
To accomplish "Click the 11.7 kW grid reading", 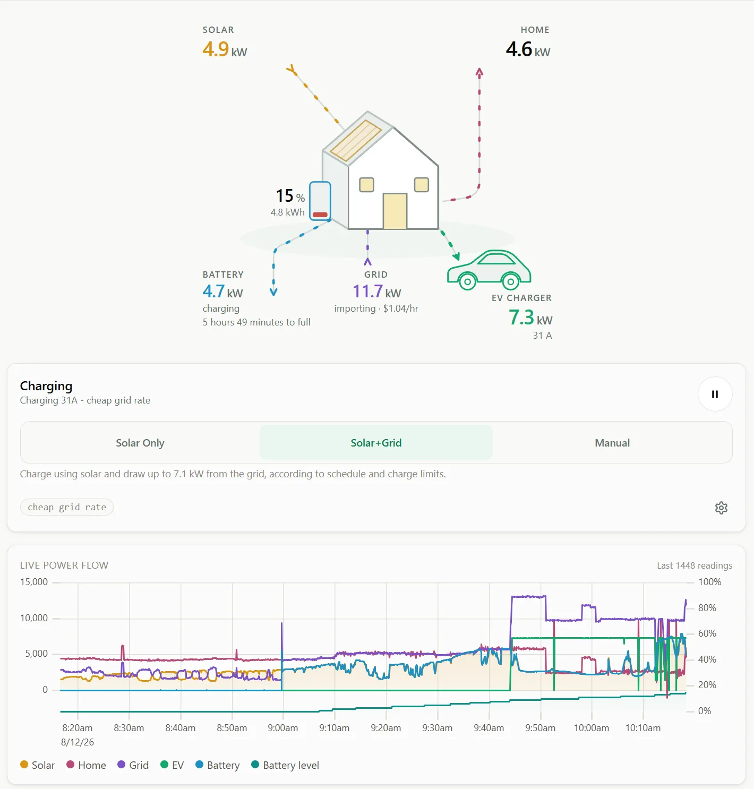I will (x=377, y=291).
